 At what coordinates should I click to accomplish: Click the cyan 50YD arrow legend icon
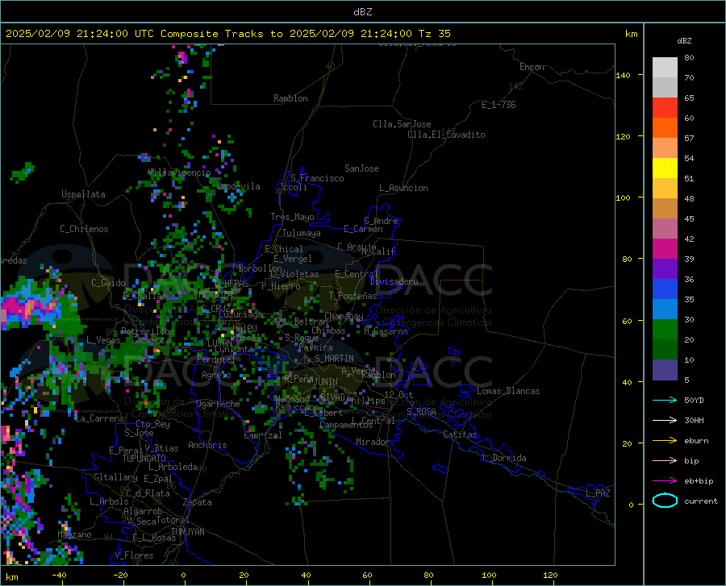[x=665, y=400]
